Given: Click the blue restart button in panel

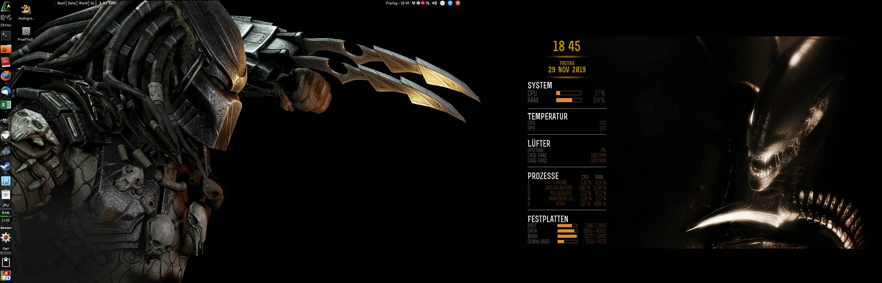Looking at the screenshot, I should point(450,3).
